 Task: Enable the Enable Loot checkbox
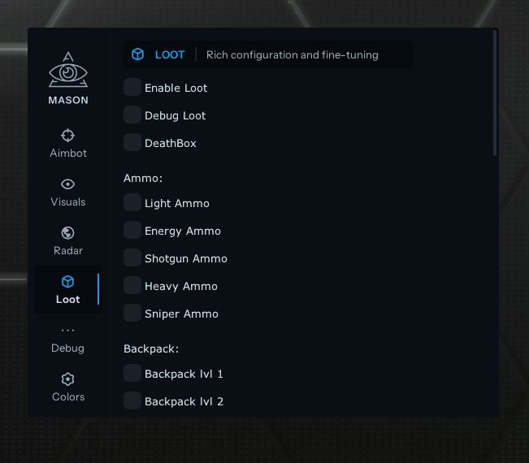click(132, 88)
